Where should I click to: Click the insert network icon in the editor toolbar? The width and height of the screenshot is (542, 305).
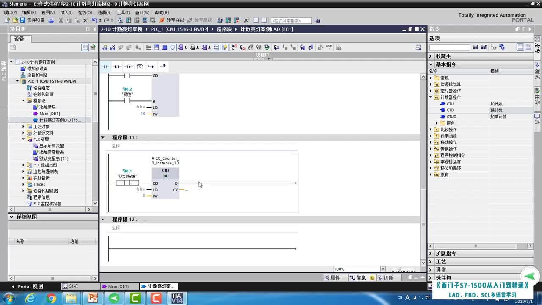pyautogui.click(x=104, y=47)
